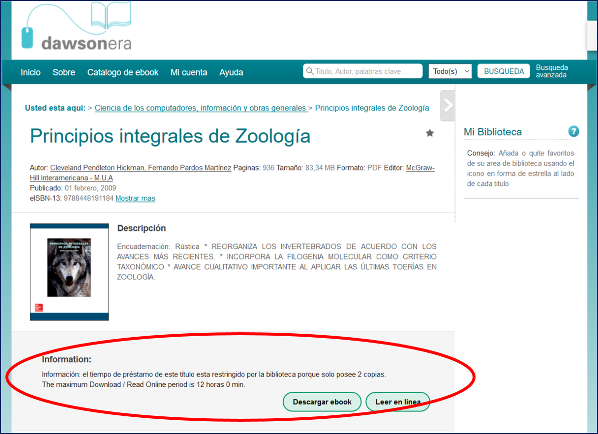Collapse the sidebar with arrow tab
The height and width of the screenshot is (434, 598).
coord(448,106)
